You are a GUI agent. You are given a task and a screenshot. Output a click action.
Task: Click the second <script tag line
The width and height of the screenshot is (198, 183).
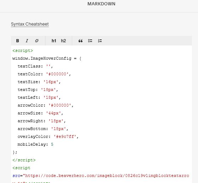(x=21, y=168)
